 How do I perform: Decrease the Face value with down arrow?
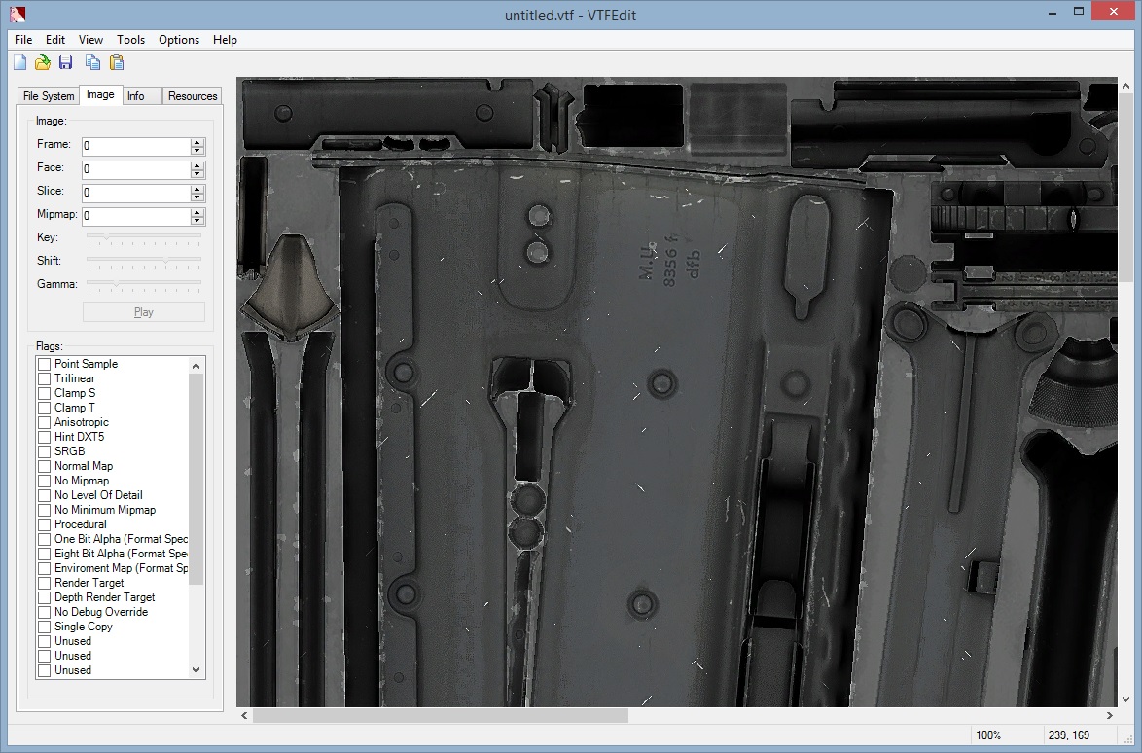tap(197, 174)
